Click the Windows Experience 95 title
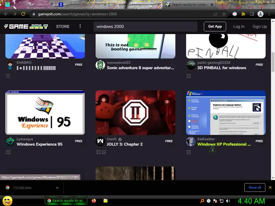Screen dimensions: 275x206 pos(39,144)
